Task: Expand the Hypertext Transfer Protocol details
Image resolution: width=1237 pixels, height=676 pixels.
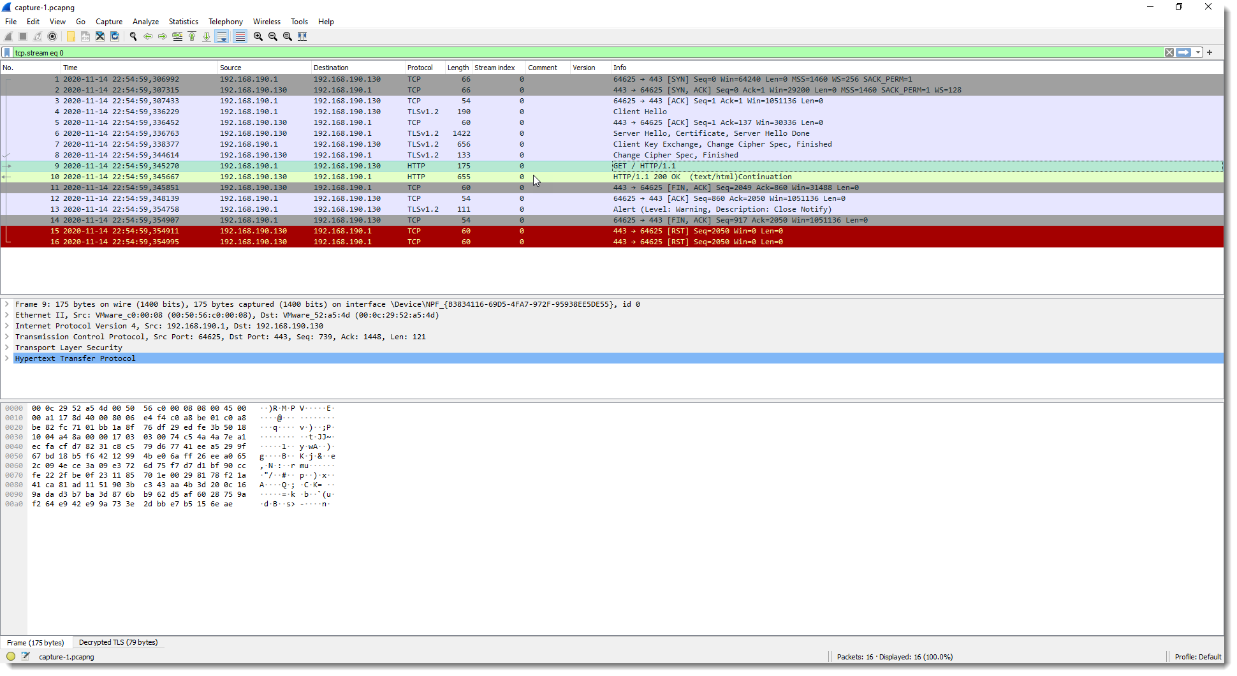Action: click(7, 358)
